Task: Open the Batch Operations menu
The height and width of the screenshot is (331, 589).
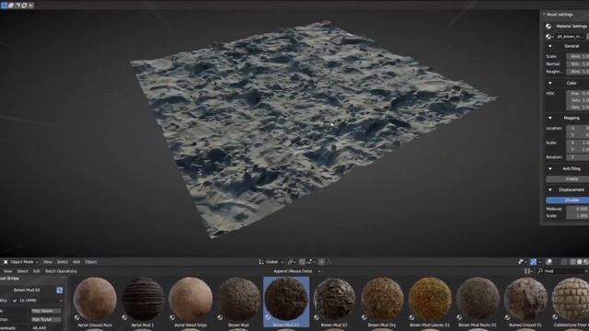Action: [x=61, y=271]
